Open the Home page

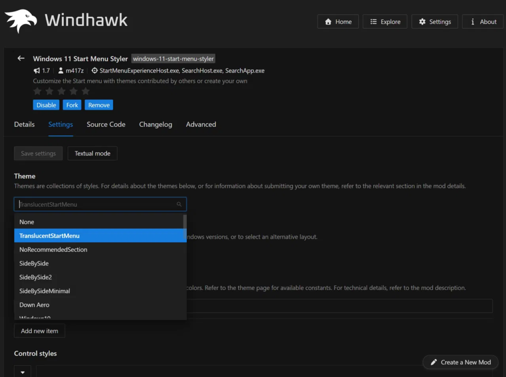(338, 22)
